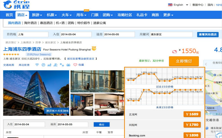Image resolution: width=222 pixels, height=138 pixels.
Task: Select the 机+酒 sub-tab
Action: click(x=60, y=23)
